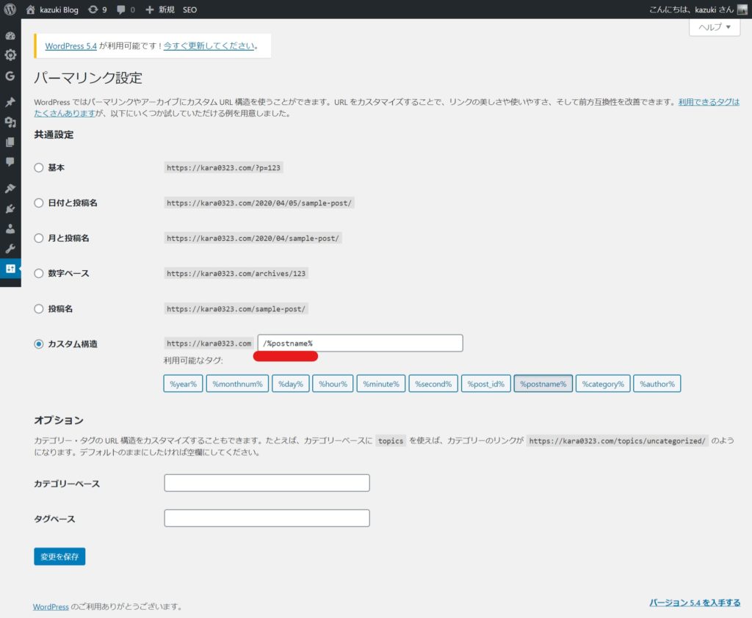
Task: Insert the %day% tag
Action: (291, 384)
